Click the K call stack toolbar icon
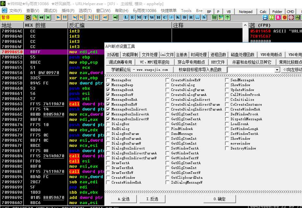The width and height of the screenshot is (302, 208). [178, 18]
